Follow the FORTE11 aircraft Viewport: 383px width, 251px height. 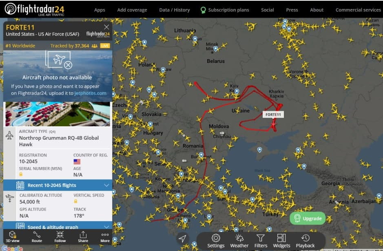60,237
